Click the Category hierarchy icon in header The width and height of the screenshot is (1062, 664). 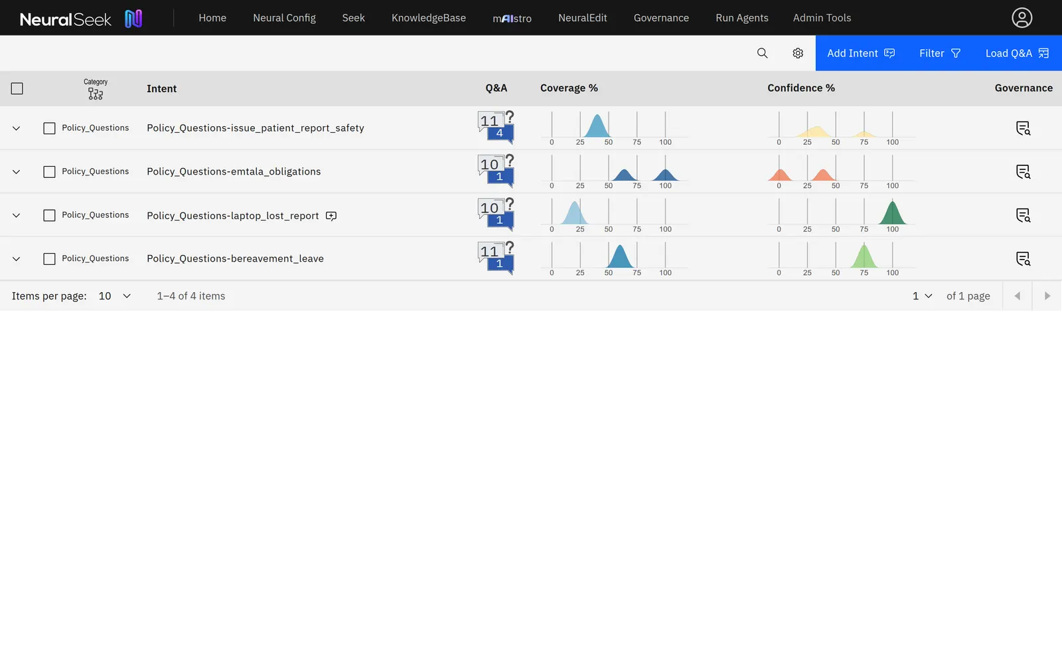(96, 94)
